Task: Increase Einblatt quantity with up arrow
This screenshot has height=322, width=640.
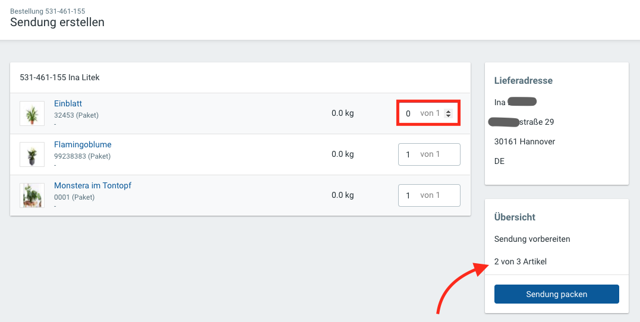Action: 448,112
